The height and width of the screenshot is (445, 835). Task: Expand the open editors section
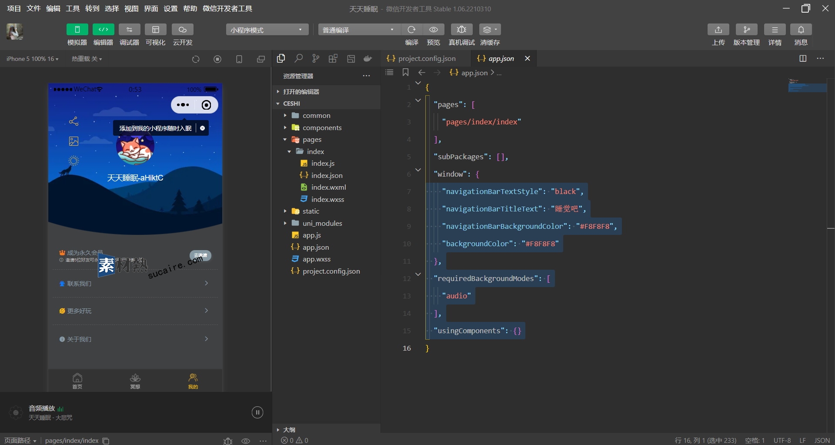point(326,91)
